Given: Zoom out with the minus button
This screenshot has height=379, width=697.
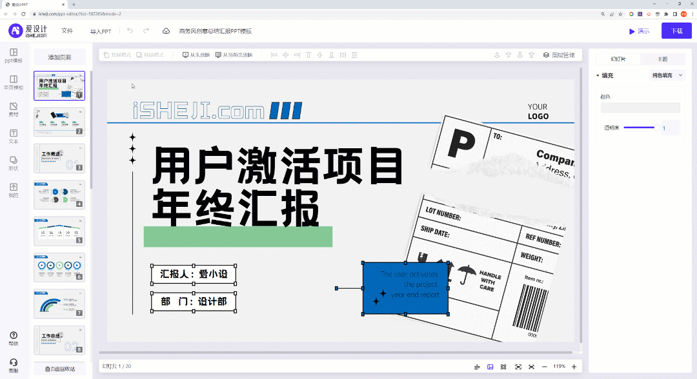Looking at the screenshot, I should (x=545, y=367).
